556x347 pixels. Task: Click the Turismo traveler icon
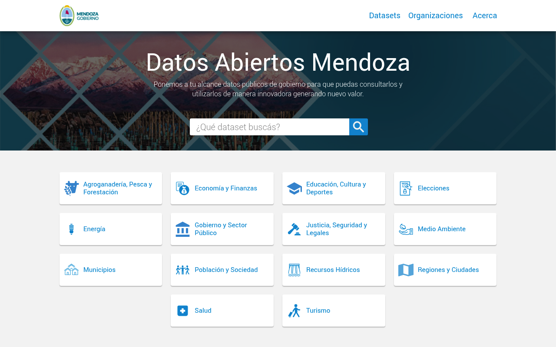point(294,311)
